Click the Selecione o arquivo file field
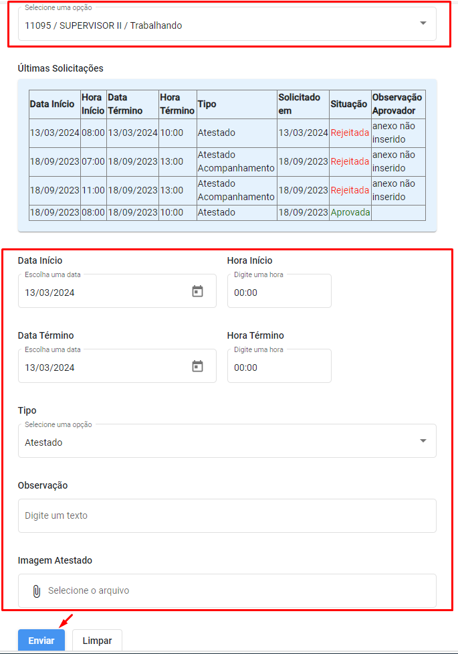 tap(227, 591)
